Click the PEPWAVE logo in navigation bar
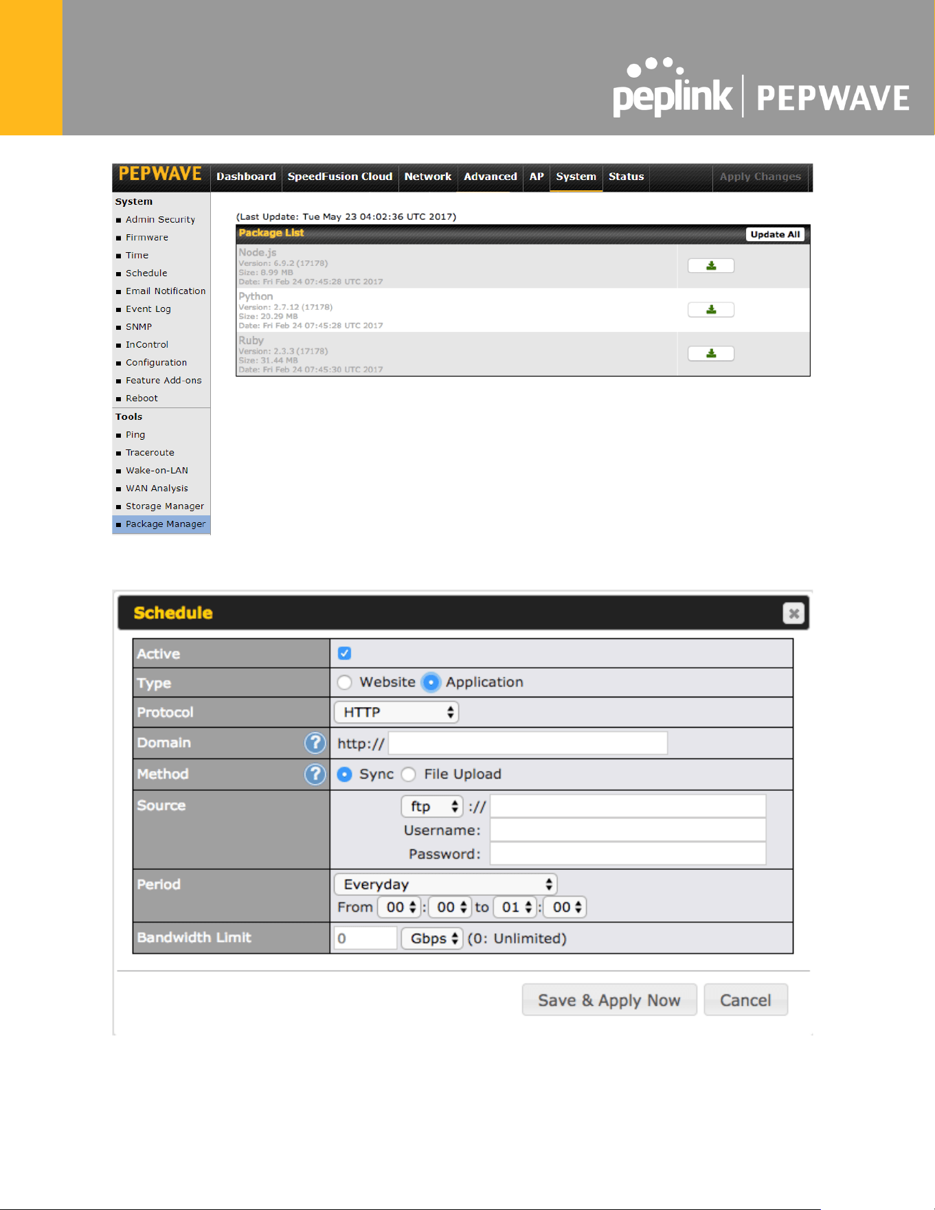935x1210 pixels. point(160,175)
